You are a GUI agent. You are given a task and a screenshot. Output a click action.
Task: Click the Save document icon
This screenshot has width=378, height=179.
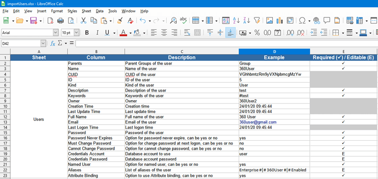tap(33, 21)
